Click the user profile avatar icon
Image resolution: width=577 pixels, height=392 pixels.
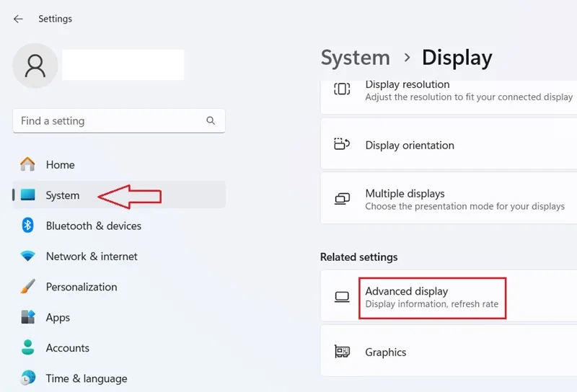pos(35,66)
